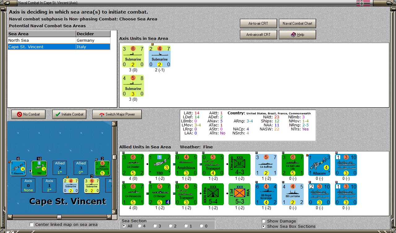Click the No Combat button
The image size is (396, 233).
coord(28,114)
